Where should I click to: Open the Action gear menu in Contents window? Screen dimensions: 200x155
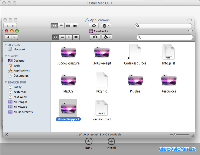click(107, 37)
